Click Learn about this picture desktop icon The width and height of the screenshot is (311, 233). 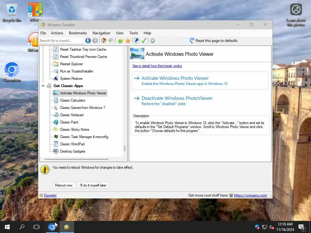pos(296,15)
